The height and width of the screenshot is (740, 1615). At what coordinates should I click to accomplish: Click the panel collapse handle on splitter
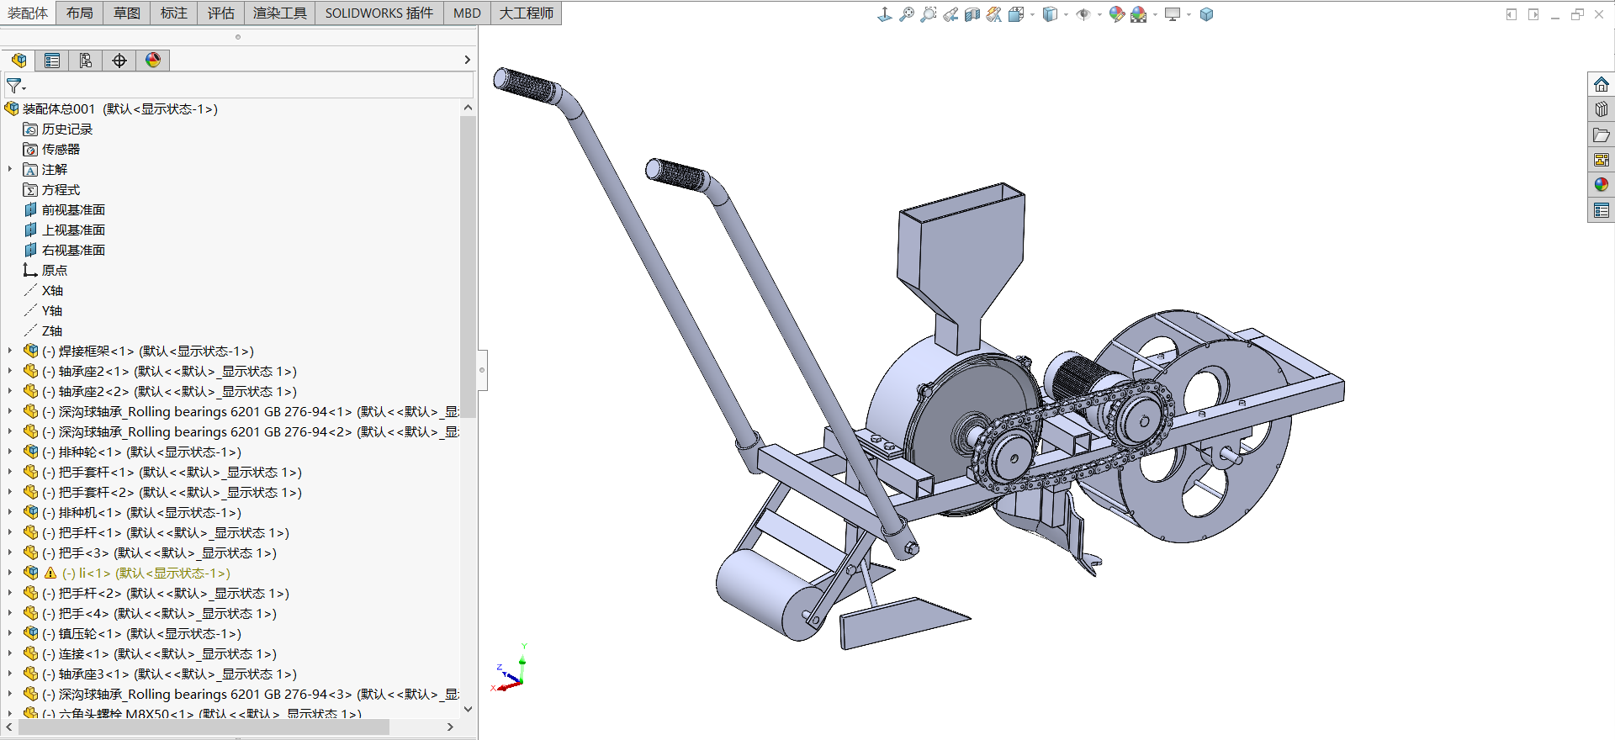(482, 370)
